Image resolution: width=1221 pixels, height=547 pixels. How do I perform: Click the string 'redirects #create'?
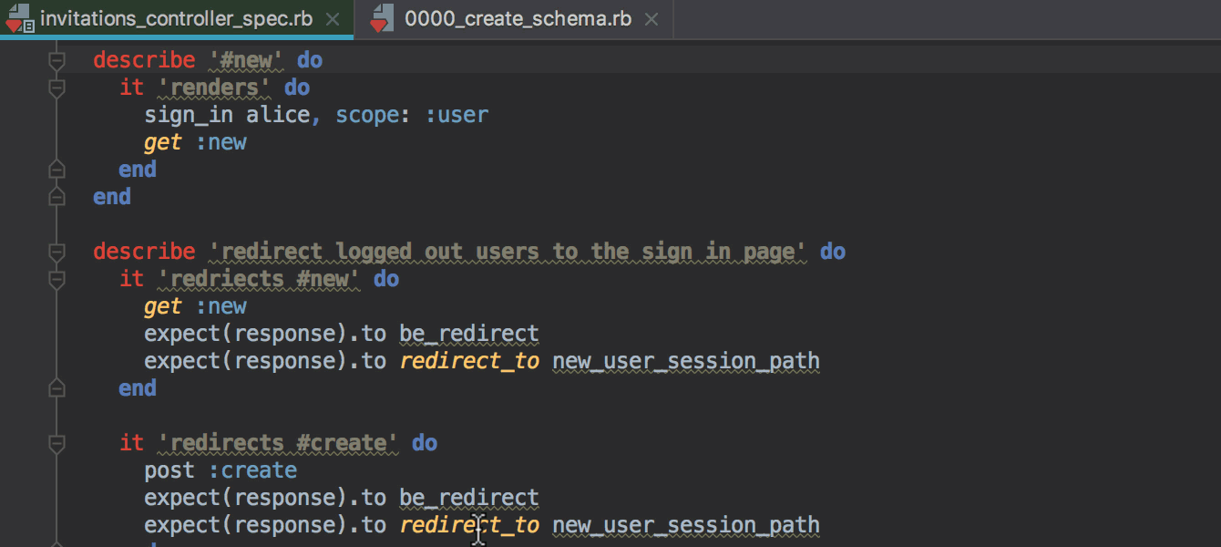point(278,443)
